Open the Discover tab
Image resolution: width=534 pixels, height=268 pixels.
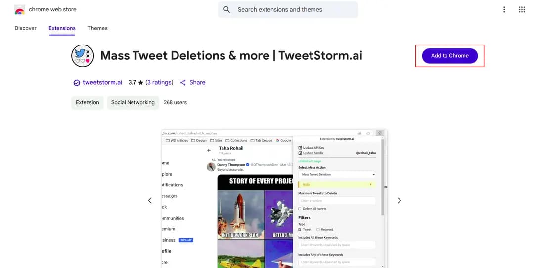coord(25,28)
